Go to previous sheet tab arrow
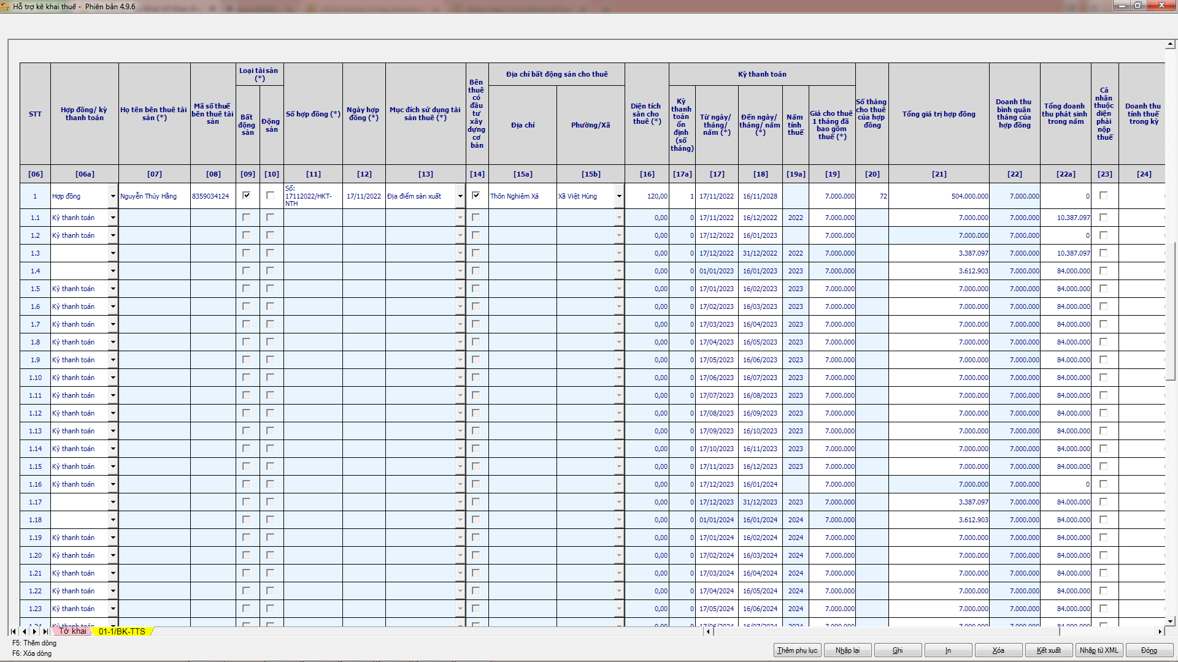Viewport: 1178px width, 662px height. point(24,631)
